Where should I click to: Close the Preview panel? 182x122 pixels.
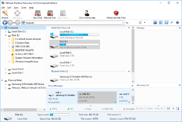click(x=180, y=28)
